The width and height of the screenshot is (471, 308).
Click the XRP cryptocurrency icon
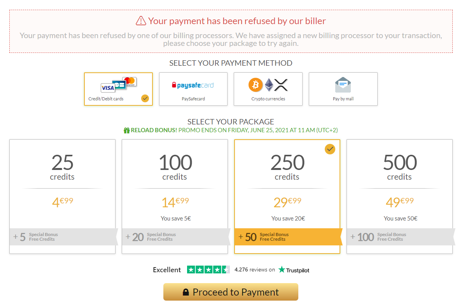point(281,85)
